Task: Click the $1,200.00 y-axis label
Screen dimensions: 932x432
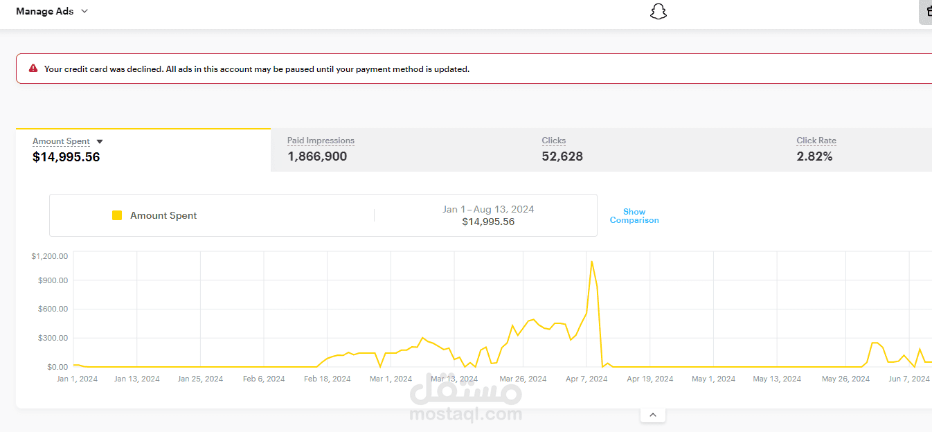Action: click(50, 256)
